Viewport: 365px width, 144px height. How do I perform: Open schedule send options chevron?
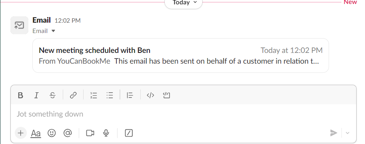347,133
